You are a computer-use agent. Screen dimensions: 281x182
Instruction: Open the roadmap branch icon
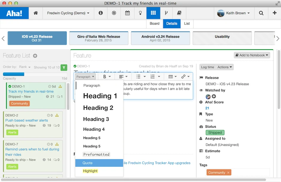(x=166, y=13)
